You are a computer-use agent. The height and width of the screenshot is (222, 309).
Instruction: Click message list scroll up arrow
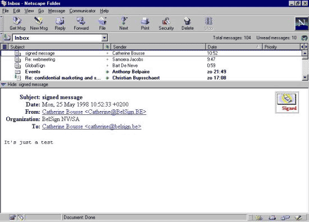[x=305, y=53]
